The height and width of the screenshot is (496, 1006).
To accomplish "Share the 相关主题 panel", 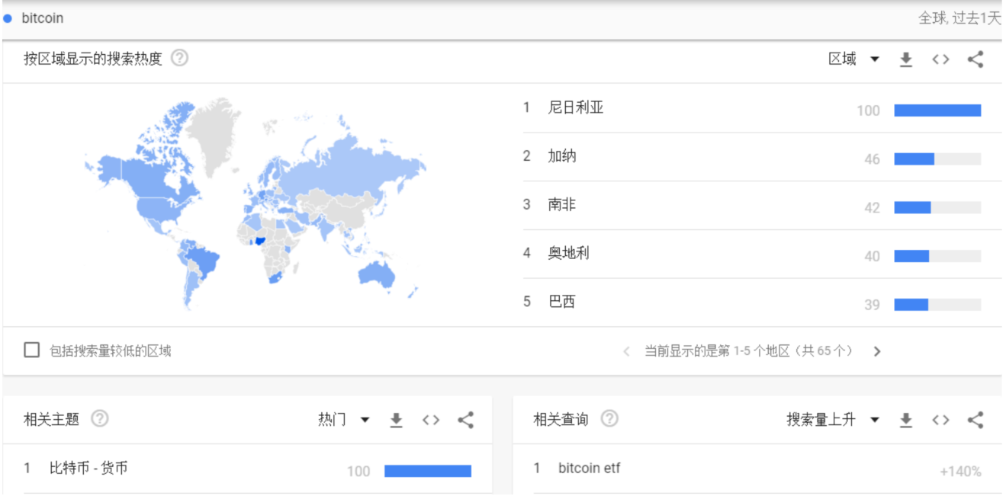I will [466, 420].
